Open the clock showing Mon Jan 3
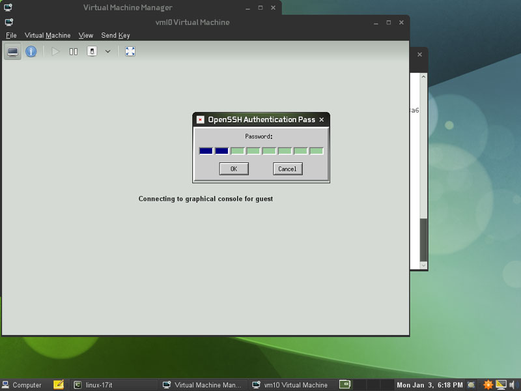 click(429, 385)
